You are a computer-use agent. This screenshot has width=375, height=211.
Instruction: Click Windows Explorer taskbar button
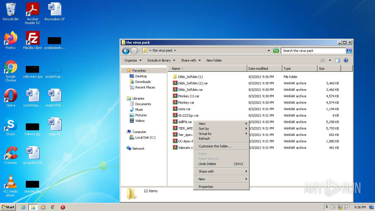click(x=33, y=207)
